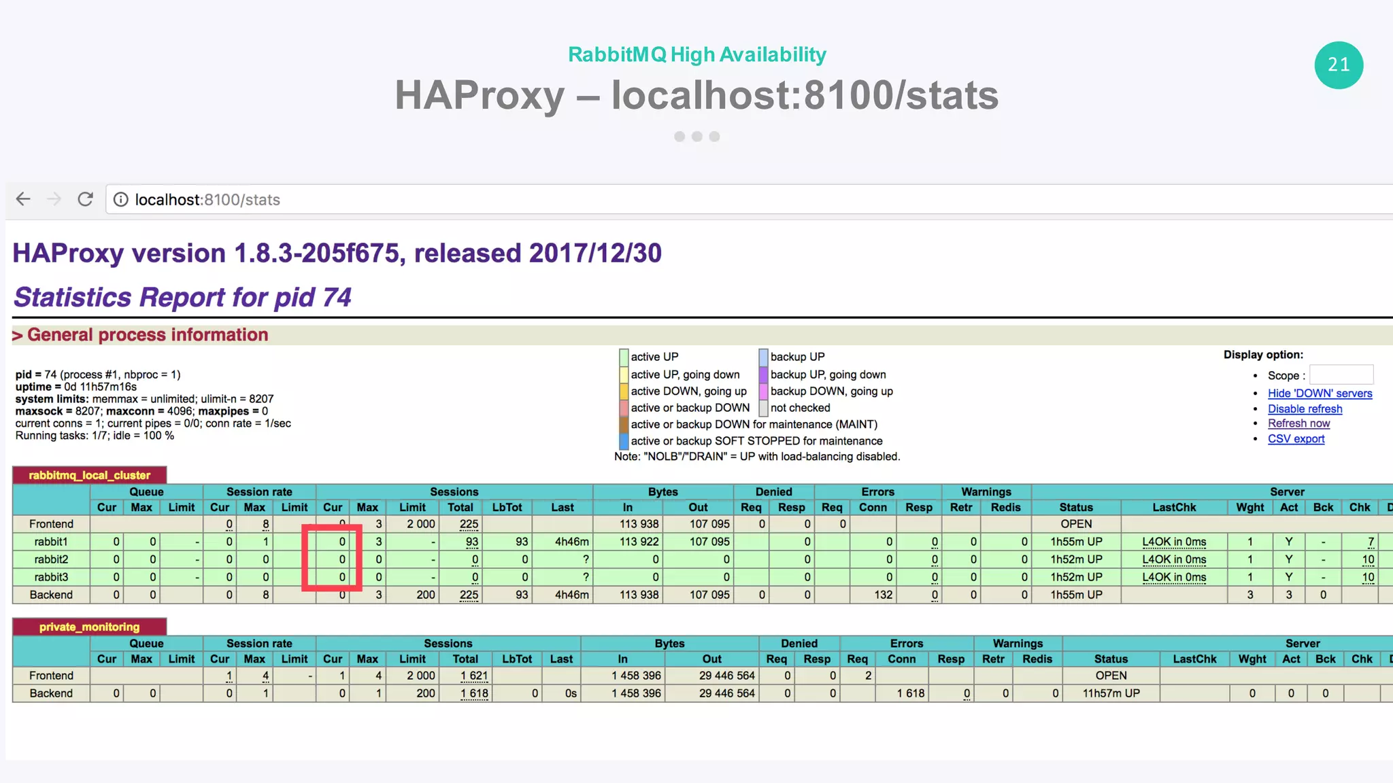
Task: Click rabbitmq Frontend sessions total 225
Action: 469,524
